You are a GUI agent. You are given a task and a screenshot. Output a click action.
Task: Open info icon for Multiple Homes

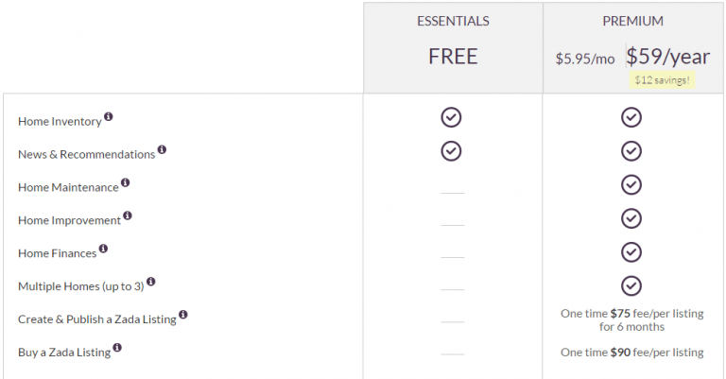pos(150,282)
